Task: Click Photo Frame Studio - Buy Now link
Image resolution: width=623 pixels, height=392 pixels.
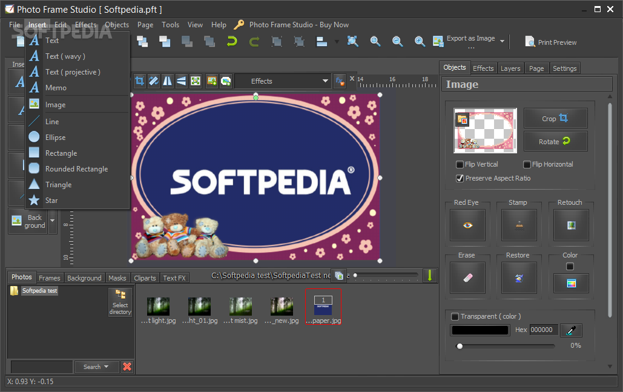Action: 299,25
